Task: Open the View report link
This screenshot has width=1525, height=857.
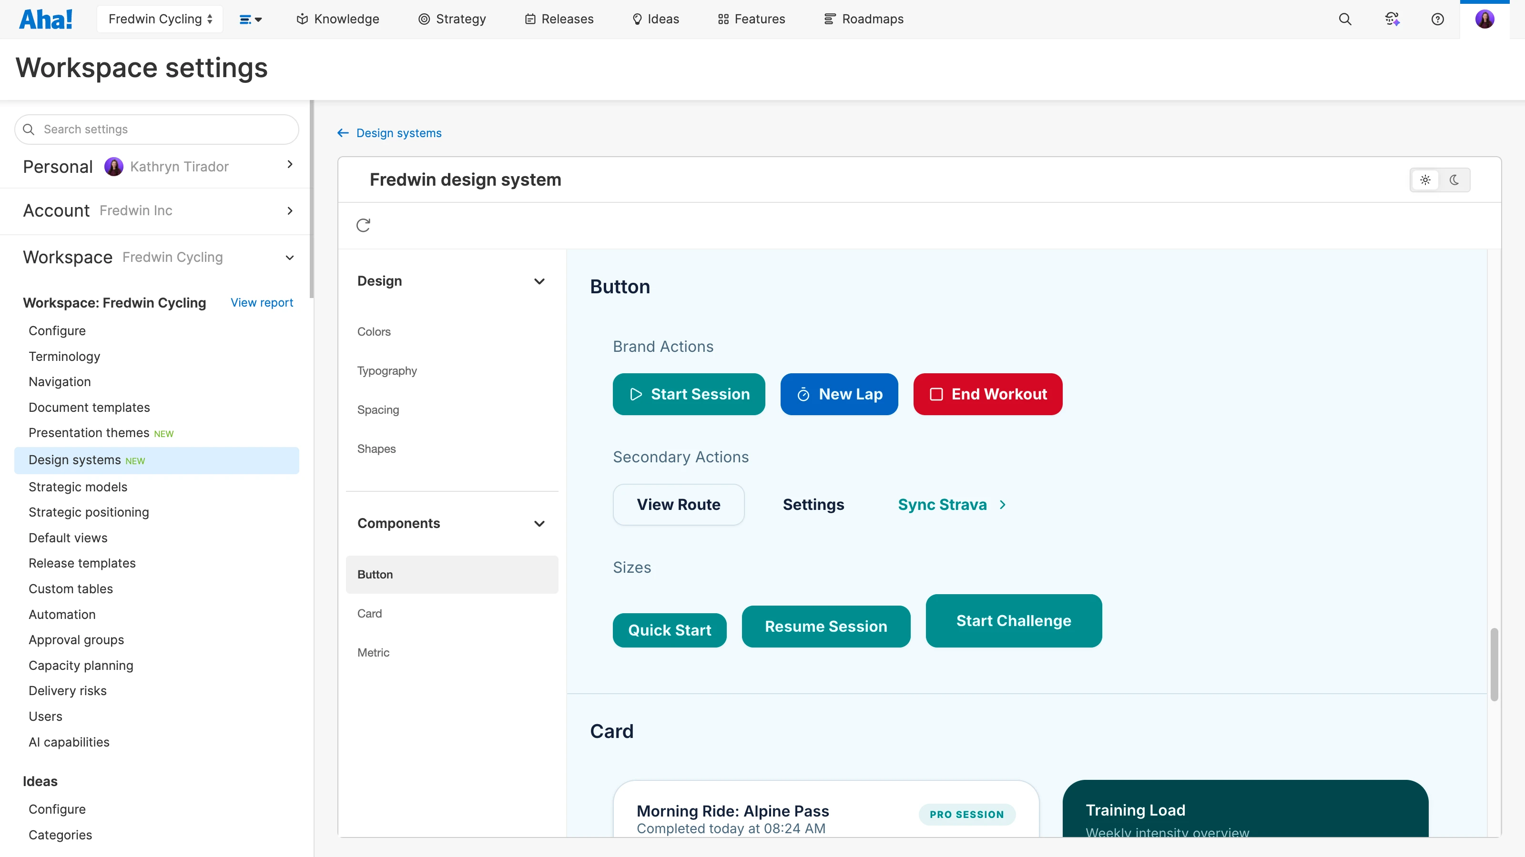Action: (x=262, y=303)
